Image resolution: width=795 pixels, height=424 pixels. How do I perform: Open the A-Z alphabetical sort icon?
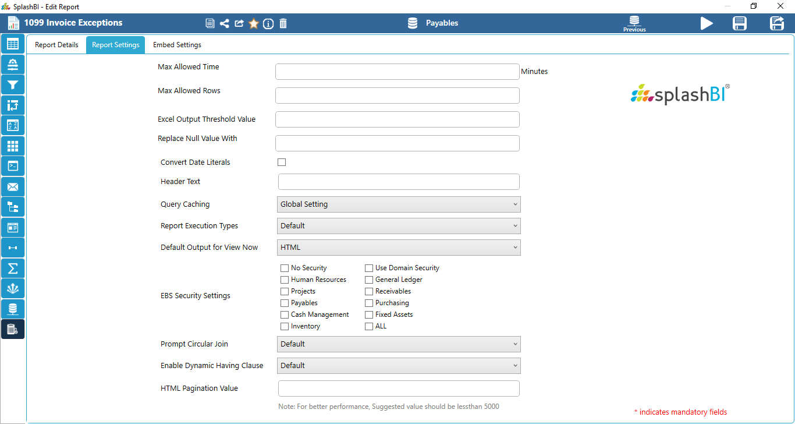13,125
